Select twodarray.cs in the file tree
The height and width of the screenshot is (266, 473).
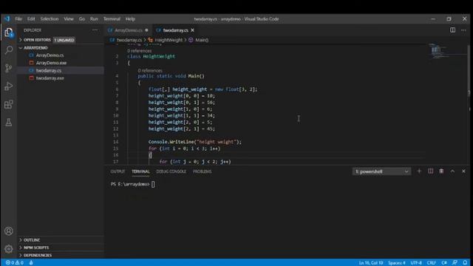(61, 70)
